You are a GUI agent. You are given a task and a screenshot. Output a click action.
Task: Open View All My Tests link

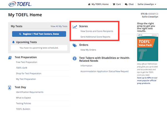point(59,26)
